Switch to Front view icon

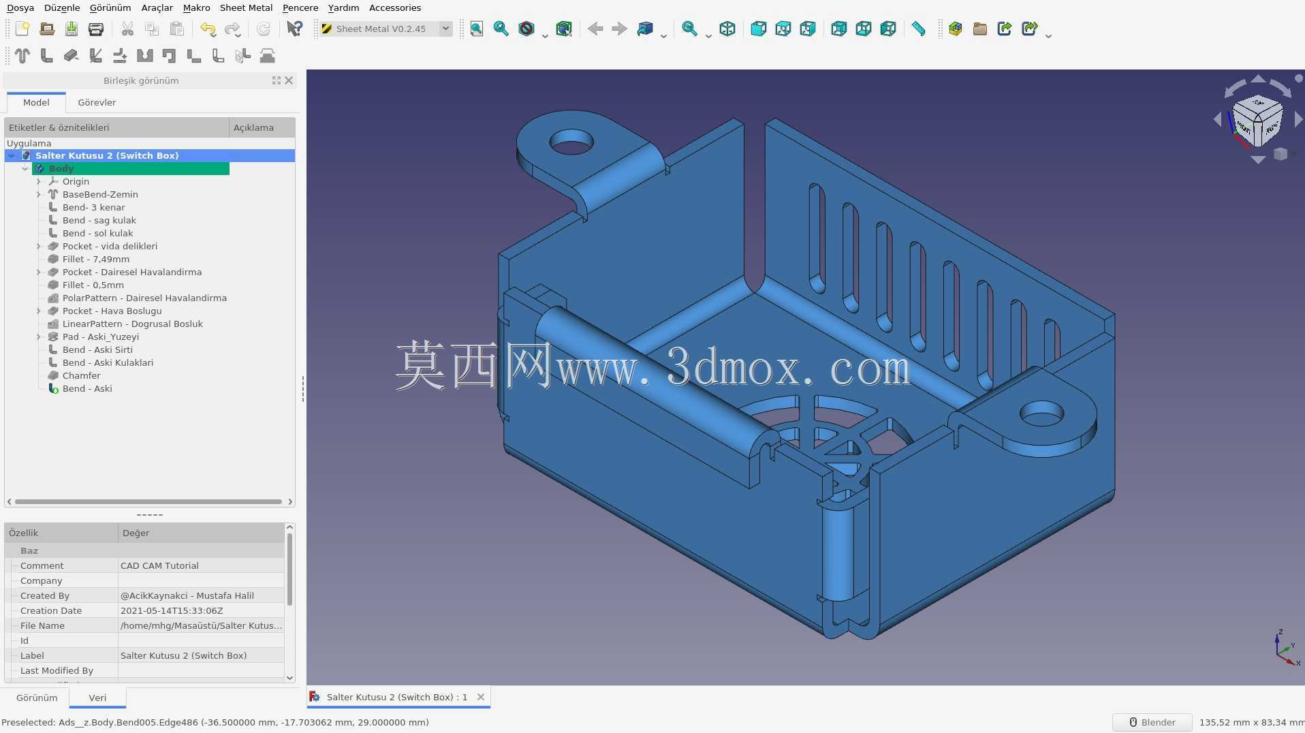click(x=758, y=29)
